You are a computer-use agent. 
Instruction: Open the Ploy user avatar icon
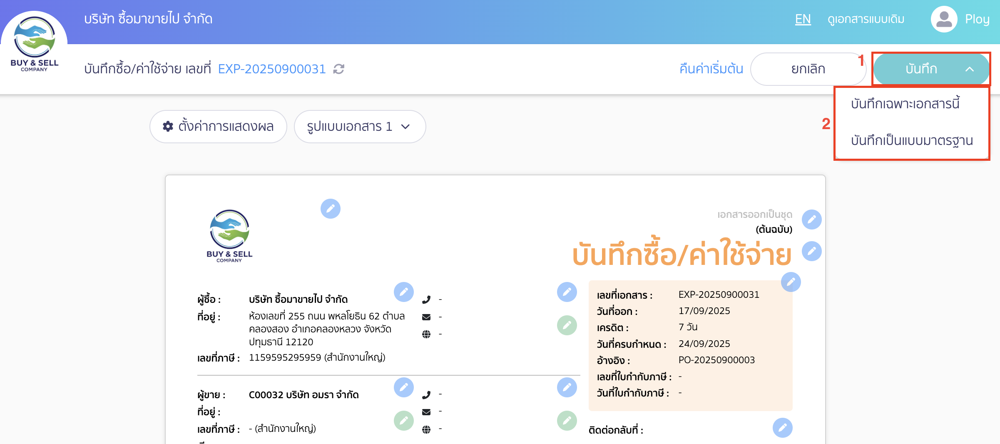pos(944,19)
